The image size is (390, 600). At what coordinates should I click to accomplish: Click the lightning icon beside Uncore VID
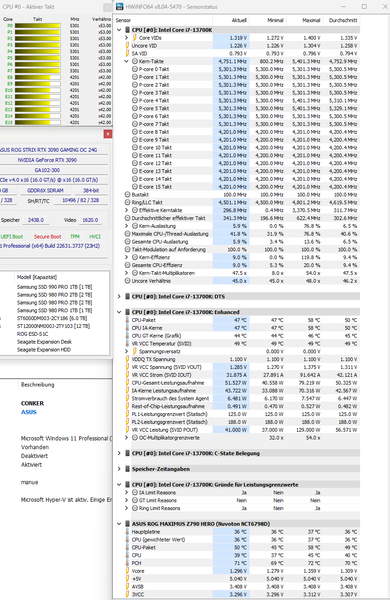coord(128,46)
